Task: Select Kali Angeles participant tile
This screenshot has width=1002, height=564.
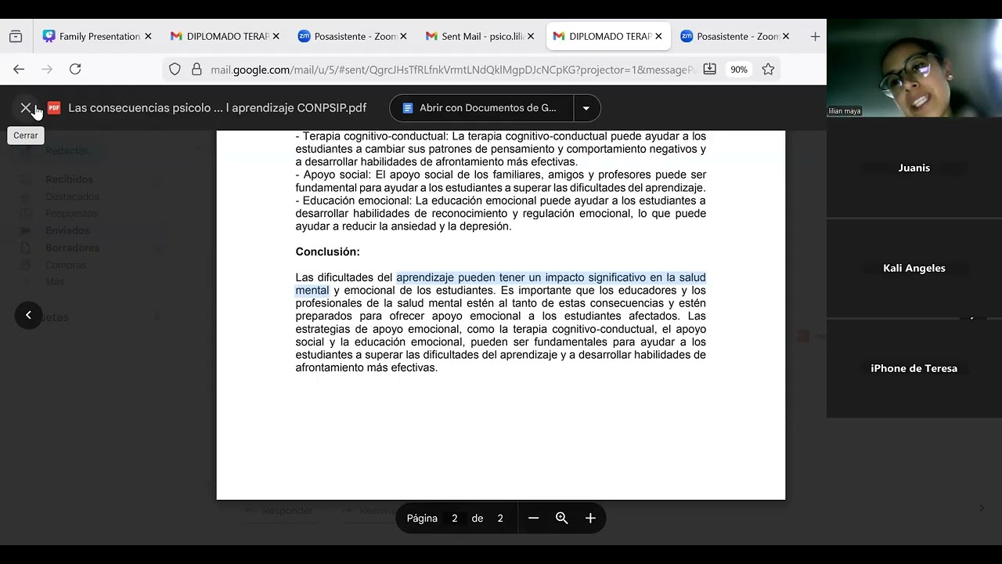Action: tap(914, 268)
